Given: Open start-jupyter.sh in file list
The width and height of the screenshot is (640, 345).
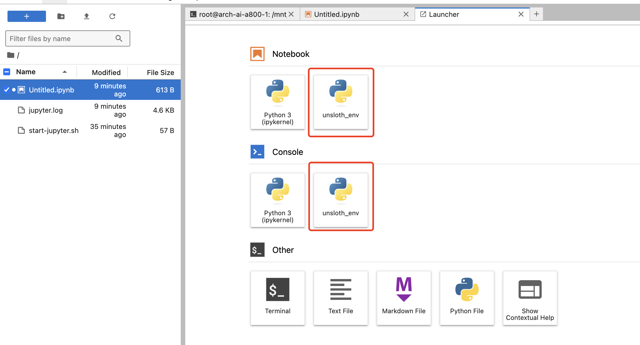Looking at the screenshot, I should click(x=53, y=131).
